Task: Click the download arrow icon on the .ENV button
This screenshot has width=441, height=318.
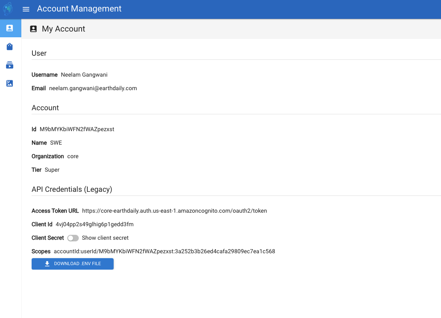Action: pyautogui.click(x=46, y=263)
